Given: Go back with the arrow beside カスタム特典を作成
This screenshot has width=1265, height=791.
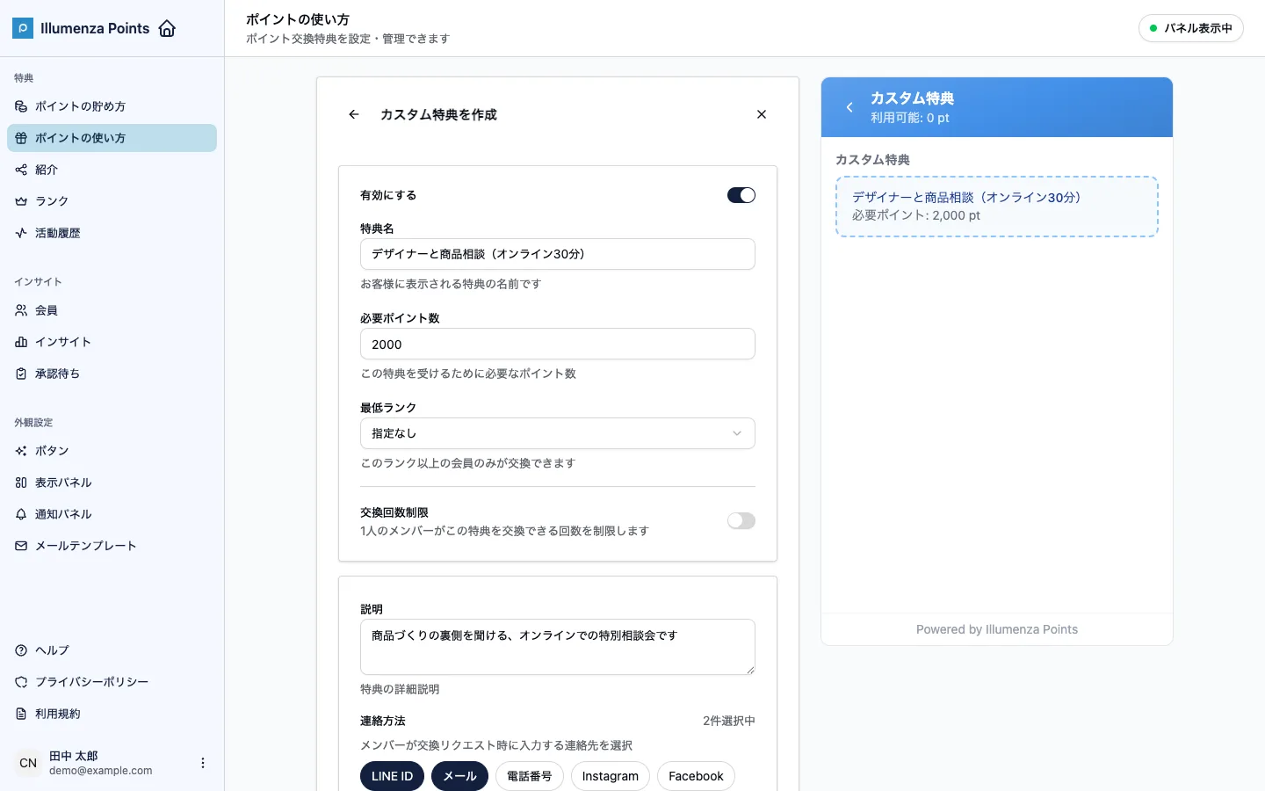Looking at the screenshot, I should 354,114.
